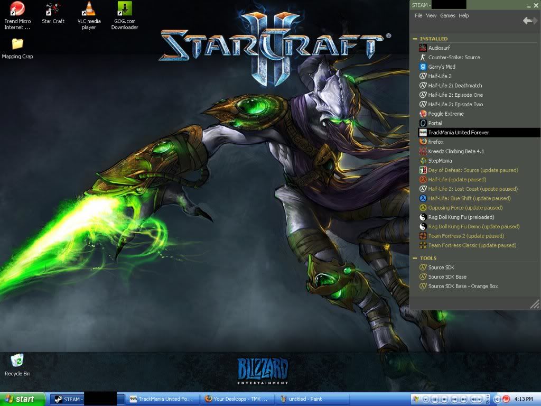This screenshot has height=406, width=541.
Task: Select Team Fortress 2 (update paused)
Action: pyautogui.click(x=462, y=236)
